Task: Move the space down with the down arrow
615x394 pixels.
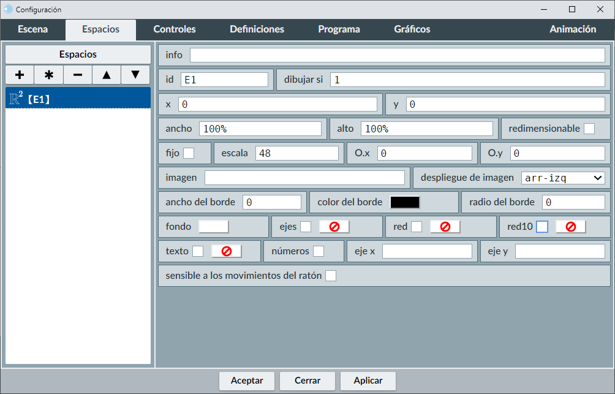Action: pyautogui.click(x=135, y=75)
